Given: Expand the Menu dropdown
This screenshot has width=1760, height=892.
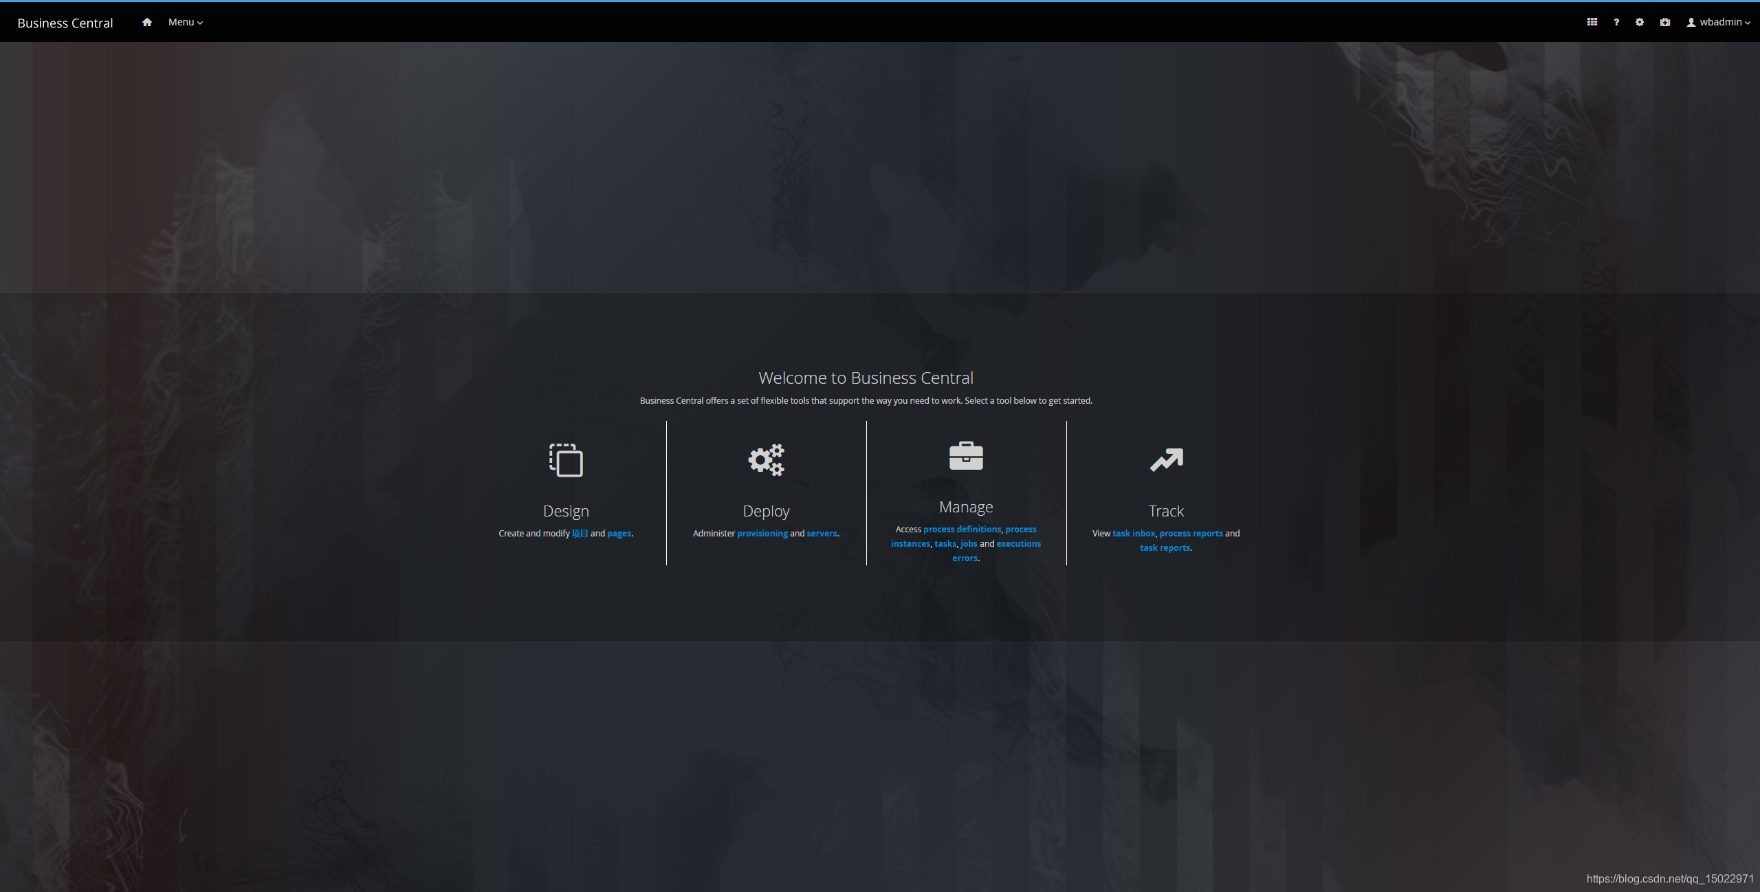Looking at the screenshot, I should tap(185, 22).
